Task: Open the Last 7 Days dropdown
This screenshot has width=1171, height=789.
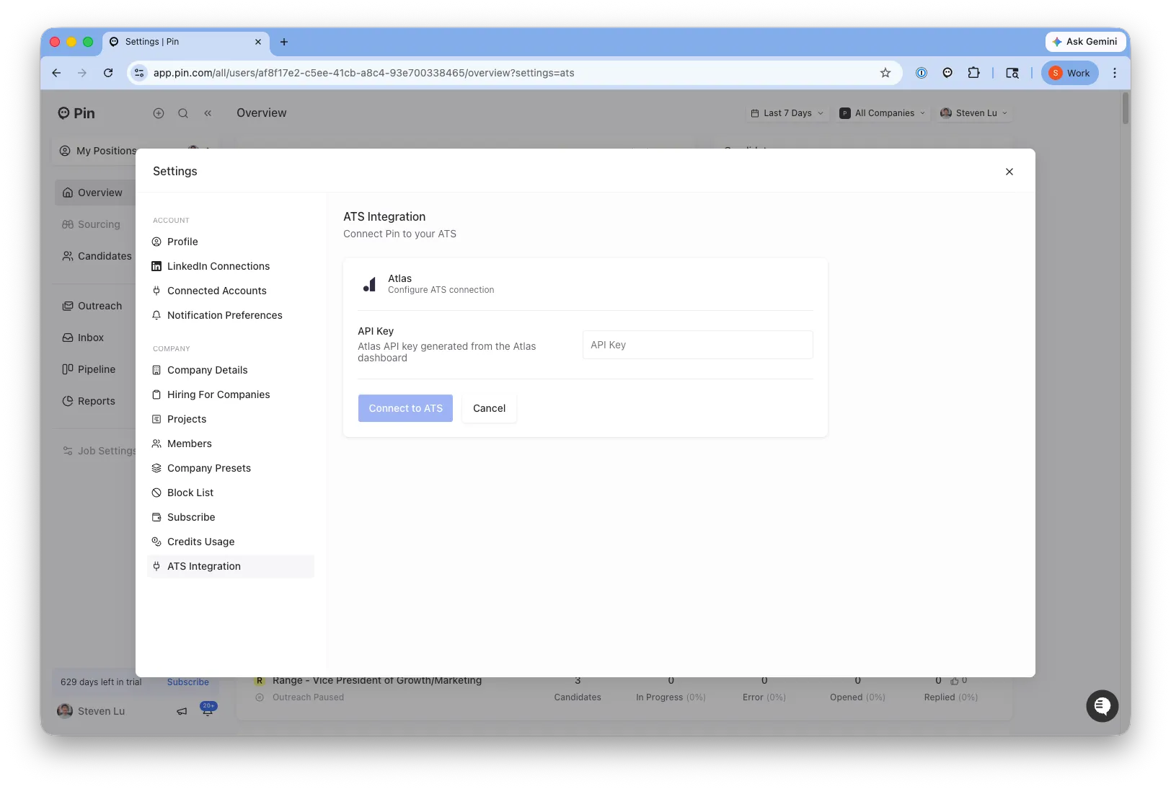Action: pos(787,113)
